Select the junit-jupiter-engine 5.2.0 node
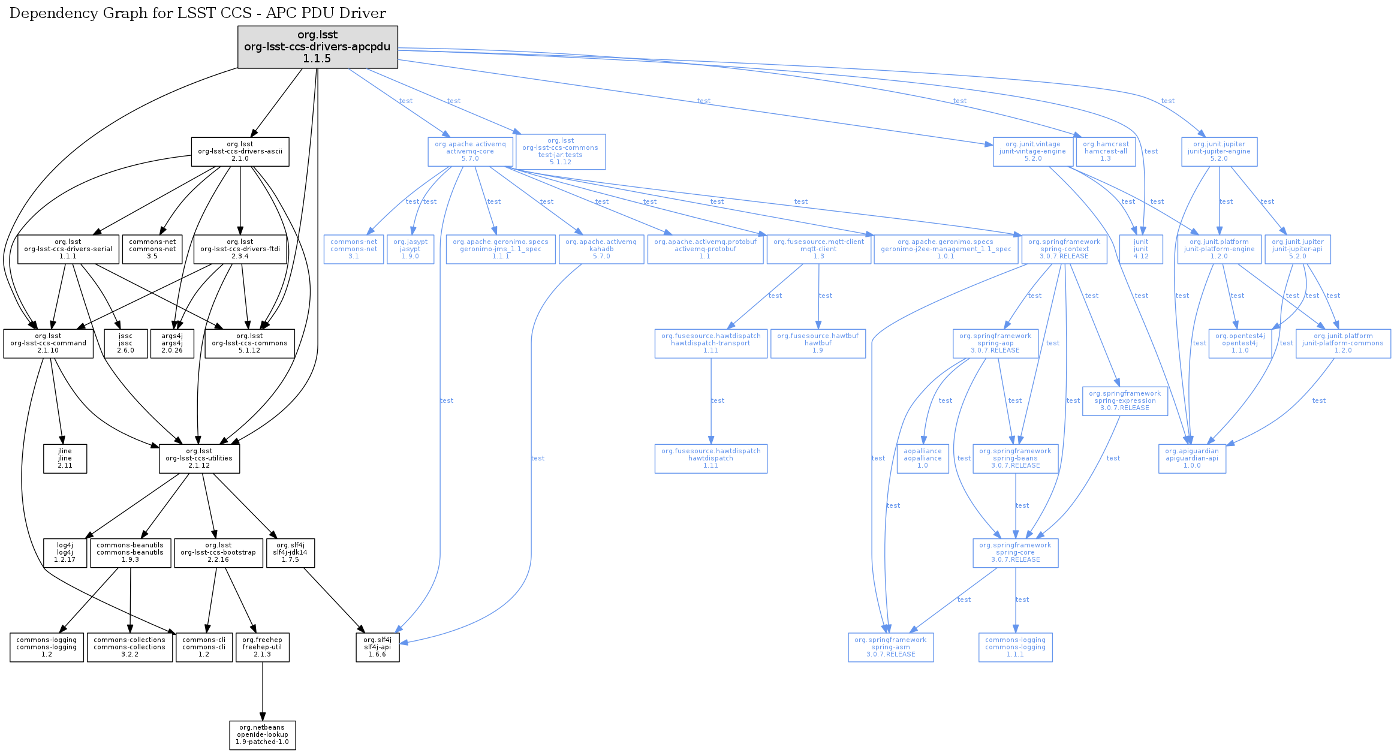Screen dimensions: 1394x753 point(1219,152)
